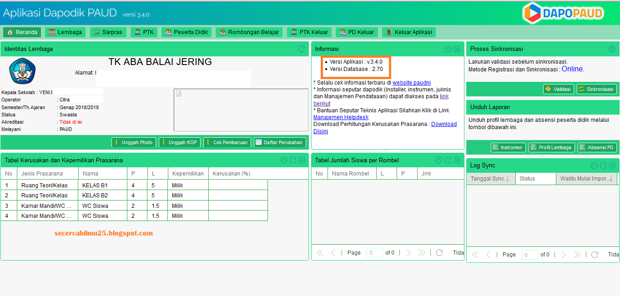Start Sinkronisasi

[597, 89]
